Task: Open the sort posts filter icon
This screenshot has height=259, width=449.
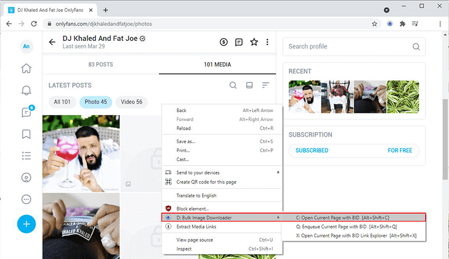Action: coord(265,85)
